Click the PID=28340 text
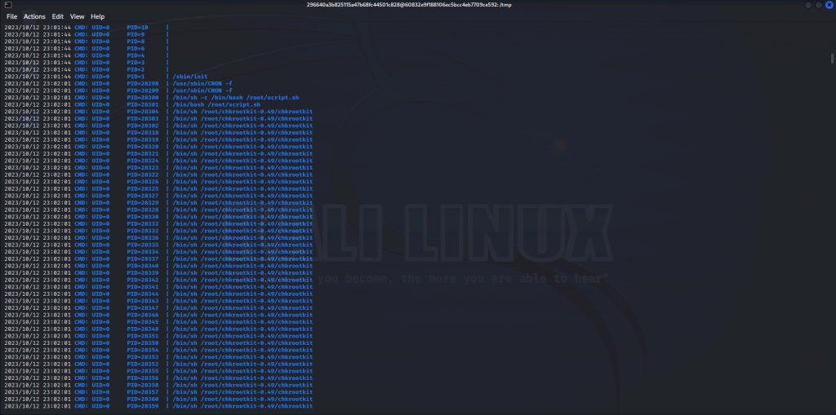The width and height of the screenshot is (836, 415). (143, 266)
